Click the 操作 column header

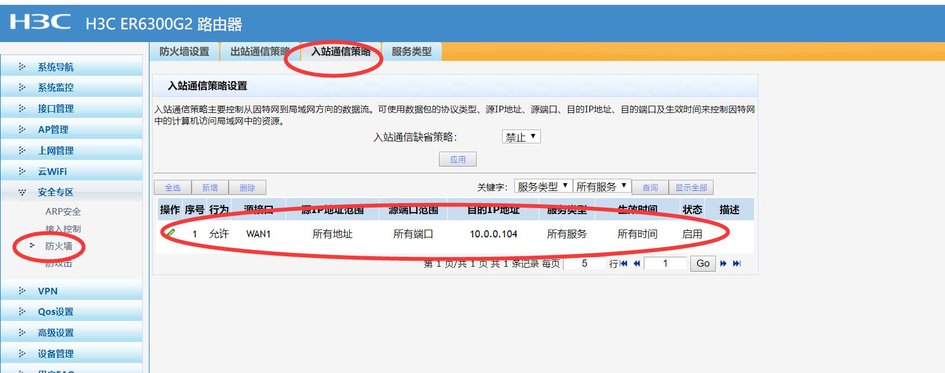point(169,210)
